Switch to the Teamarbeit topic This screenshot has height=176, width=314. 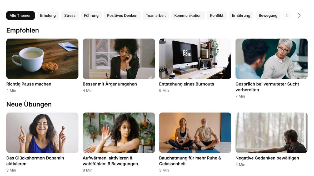(x=156, y=15)
